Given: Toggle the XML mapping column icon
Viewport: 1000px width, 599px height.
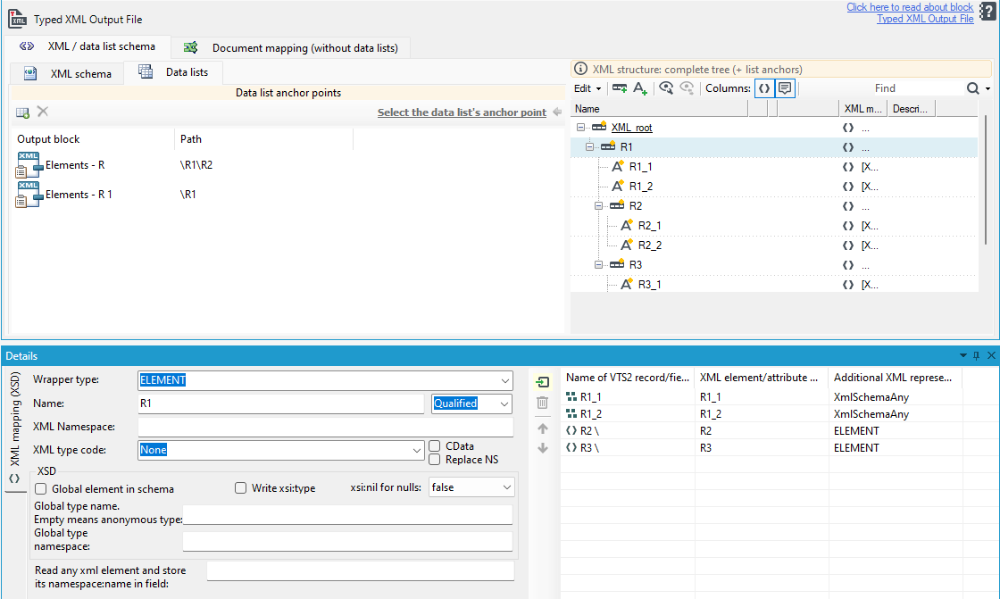Looking at the screenshot, I should [764, 88].
